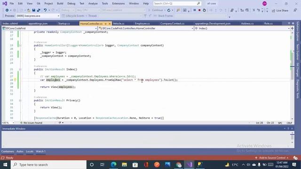Open the document tabs overflow list

click(x=289, y=23)
